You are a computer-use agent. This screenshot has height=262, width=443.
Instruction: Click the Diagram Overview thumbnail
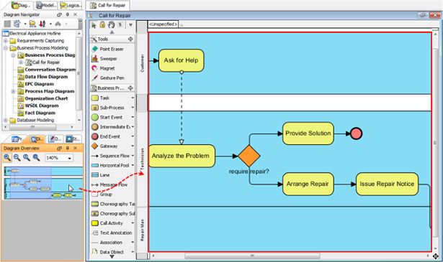(43, 183)
